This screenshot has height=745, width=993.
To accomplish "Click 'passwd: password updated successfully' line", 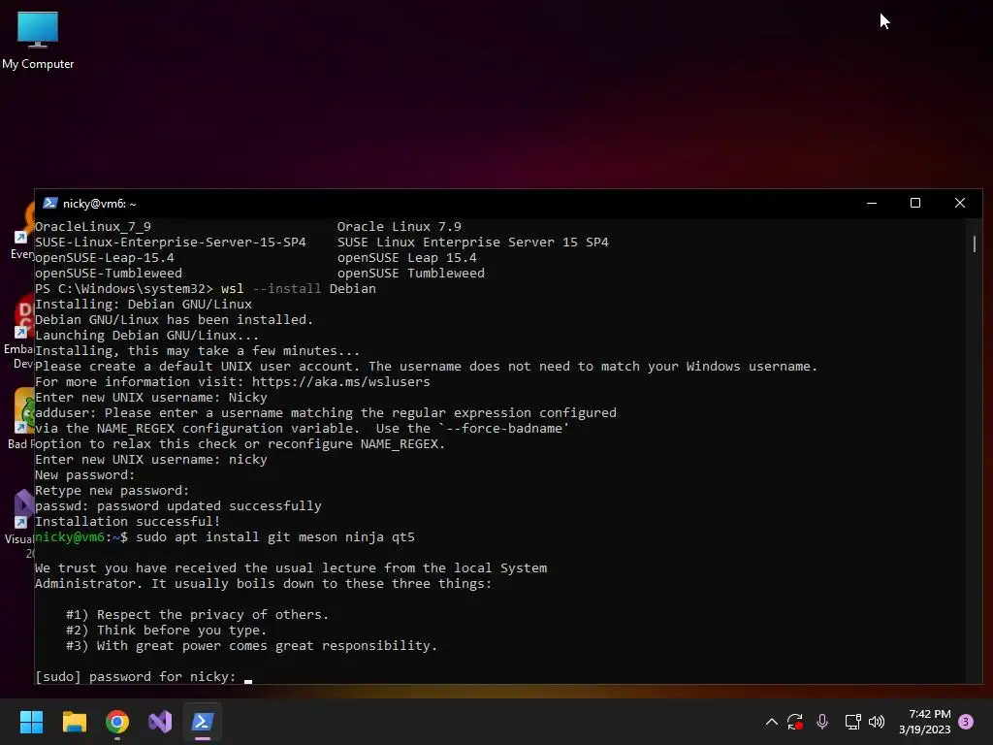I will point(178,506).
